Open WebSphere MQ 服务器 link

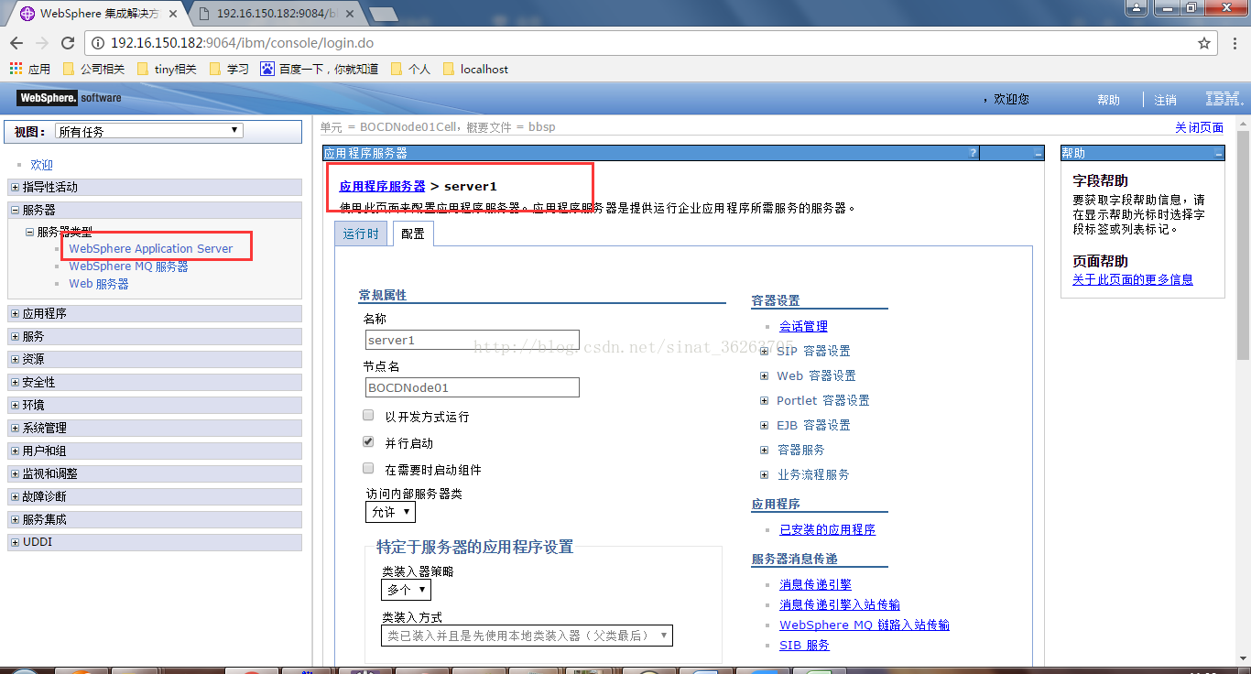128,266
